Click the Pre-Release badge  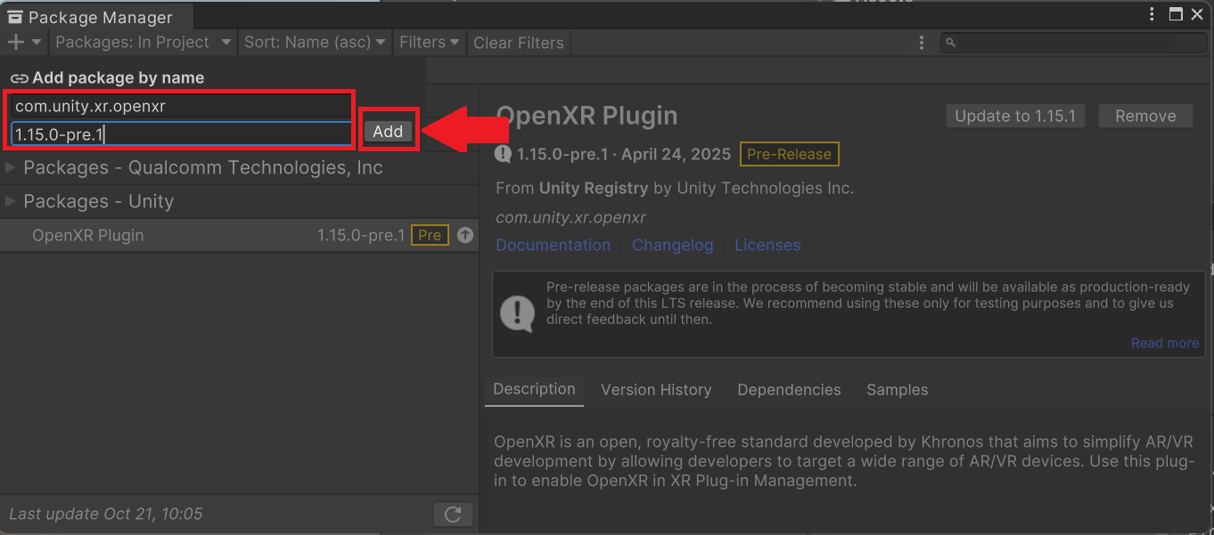tap(789, 154)
